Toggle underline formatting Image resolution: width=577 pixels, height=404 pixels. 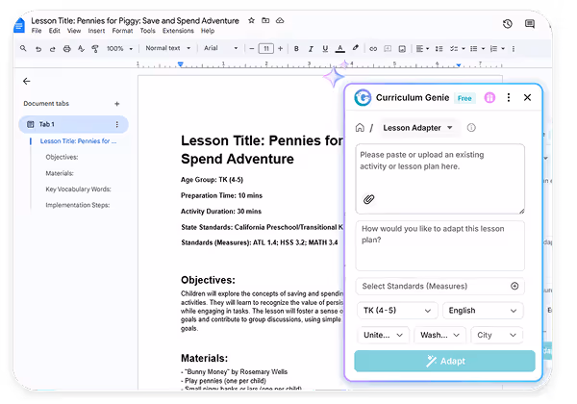click(325, 48)
